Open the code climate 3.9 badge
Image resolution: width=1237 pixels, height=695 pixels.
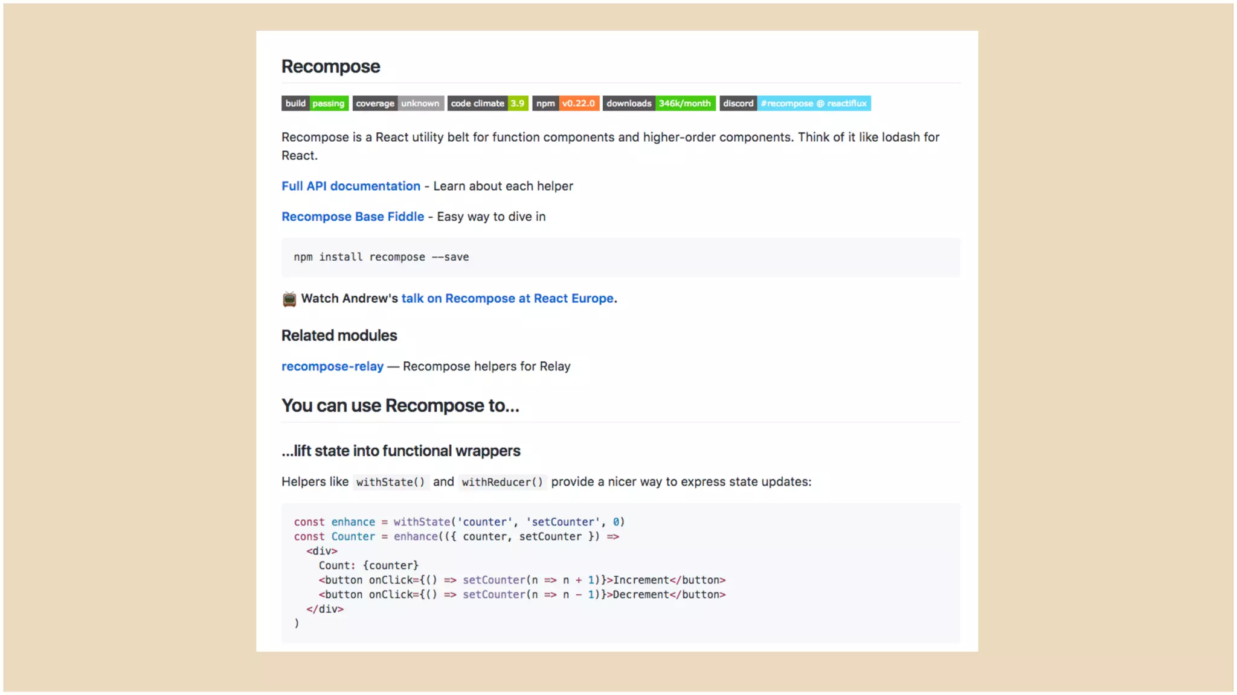487,103
